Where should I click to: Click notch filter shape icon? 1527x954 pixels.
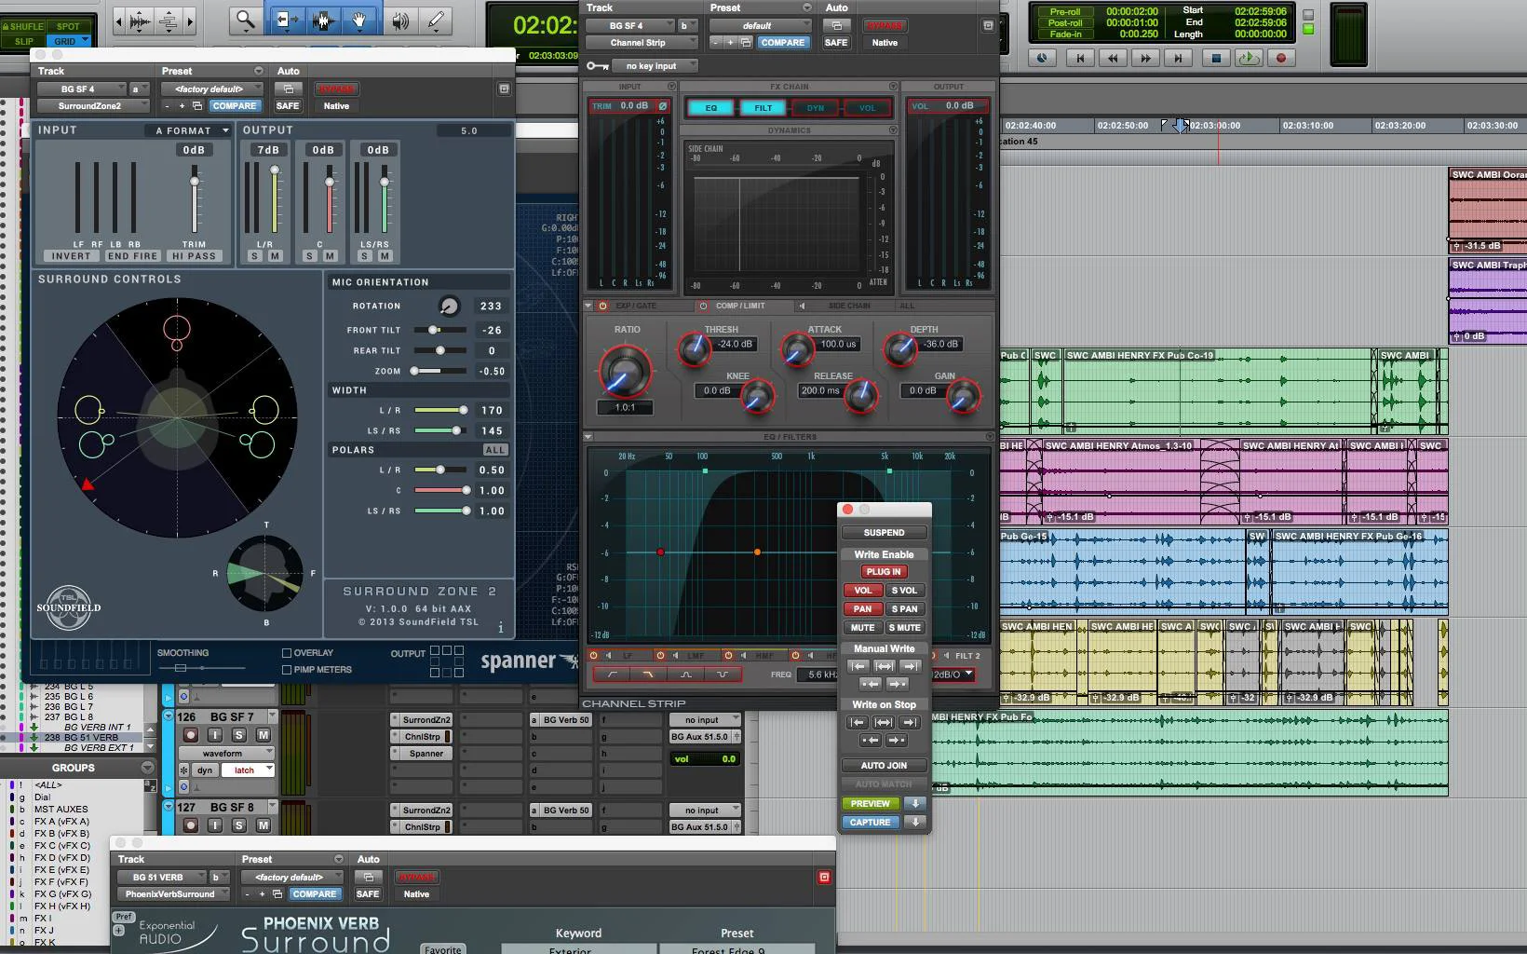(722, 675)
